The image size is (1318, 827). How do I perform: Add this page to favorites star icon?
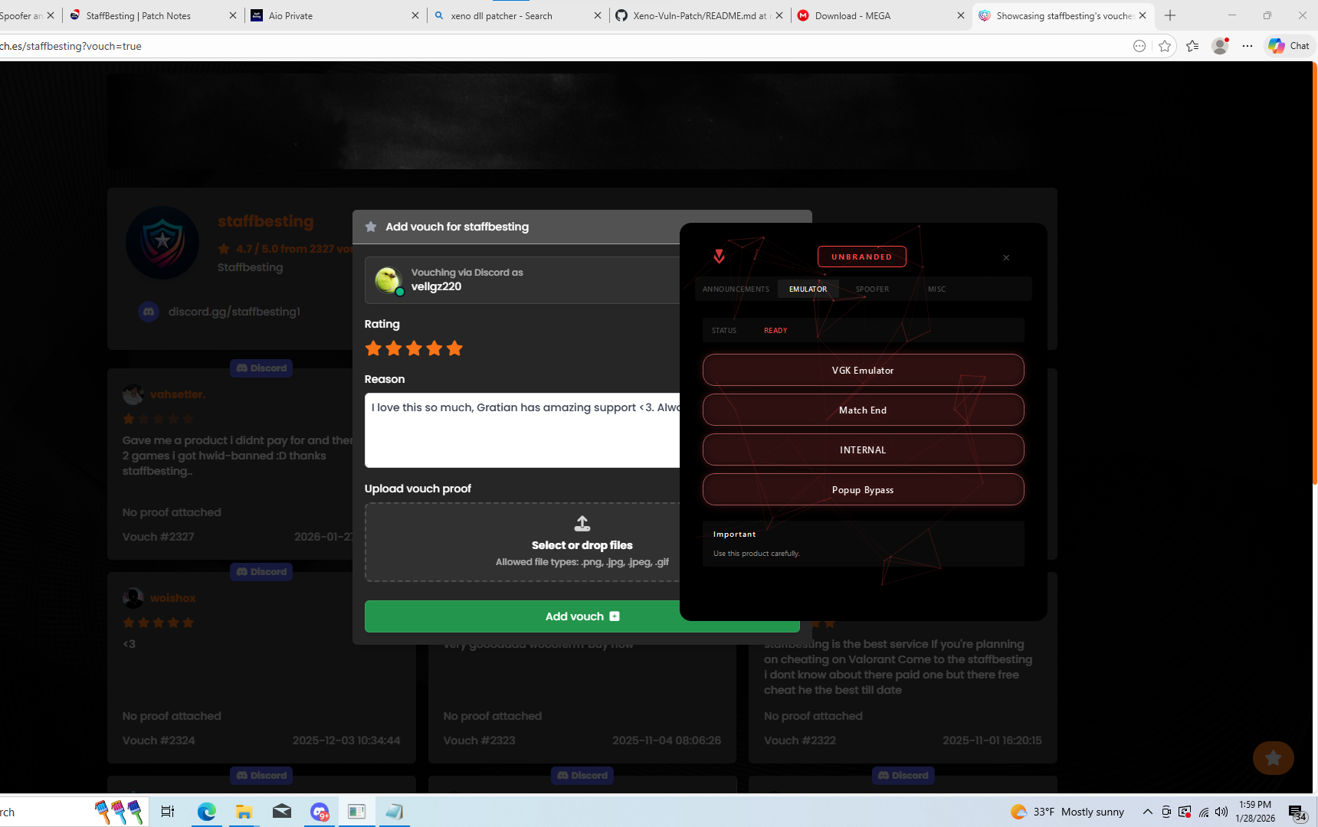pyautogui.click(x=1165, y=46)
